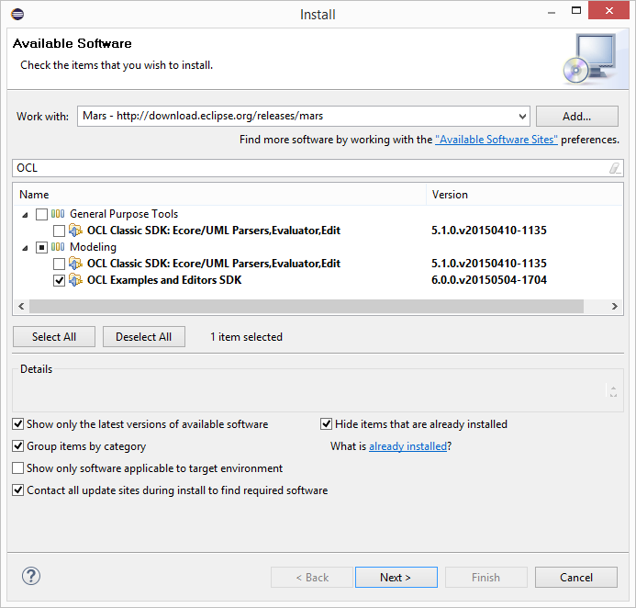Click Select All button
Image resolution: width=636 pixels, height=608 pixels.
[x=54, y=337]
